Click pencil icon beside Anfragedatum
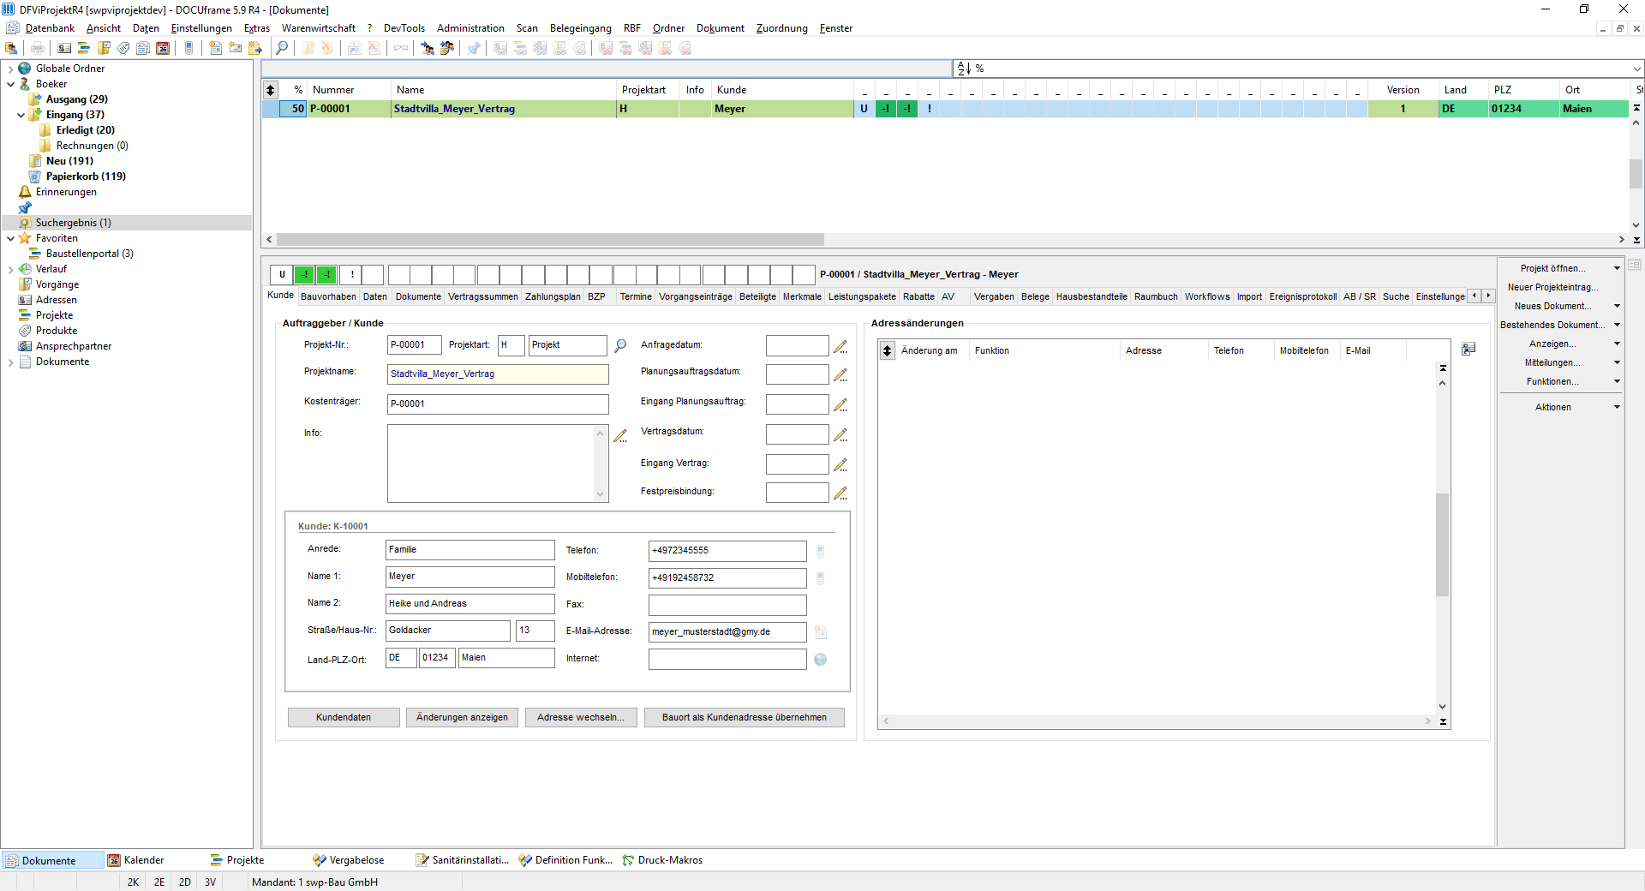The width and height of the screenshot is (1645, 891). click(840, 346)
